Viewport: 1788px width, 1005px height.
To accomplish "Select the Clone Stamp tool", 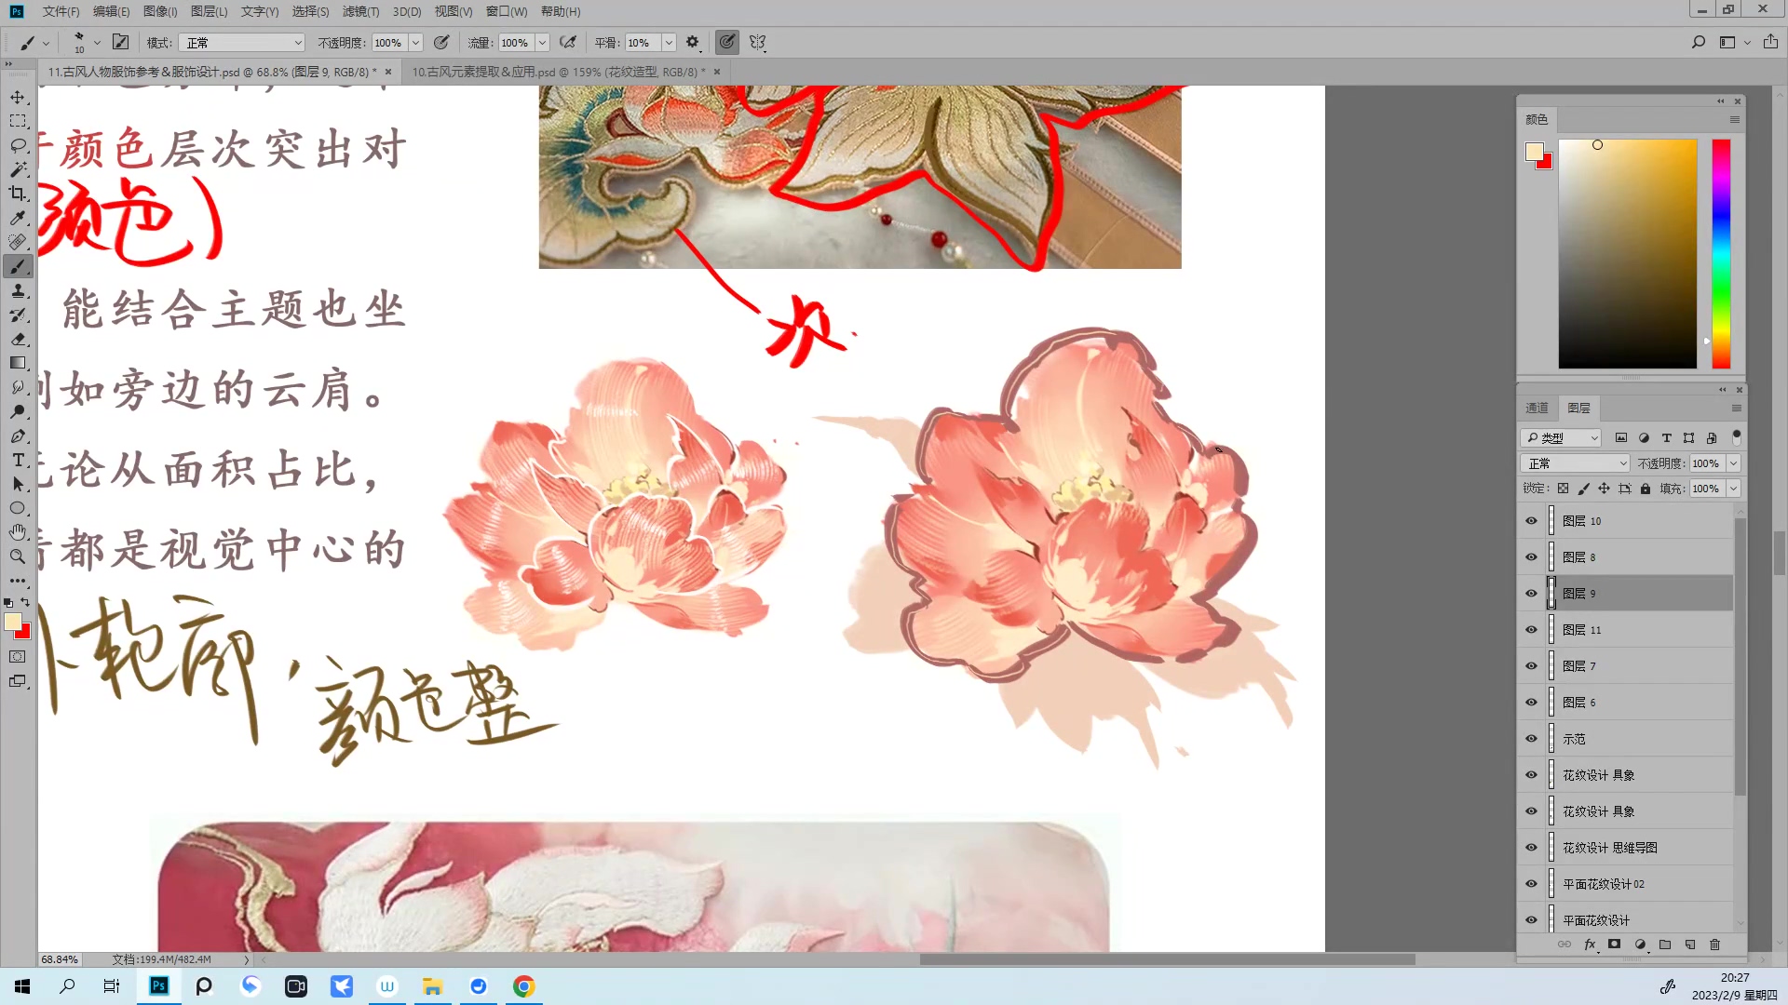I will coord(18,291).
